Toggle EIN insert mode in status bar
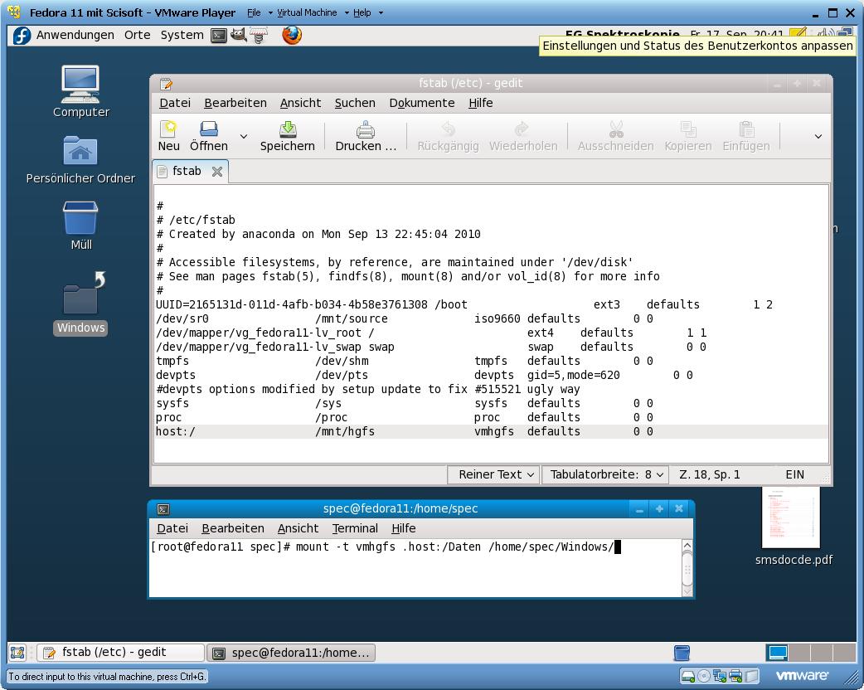Screen dimensions: 864x690 [794, 474]
